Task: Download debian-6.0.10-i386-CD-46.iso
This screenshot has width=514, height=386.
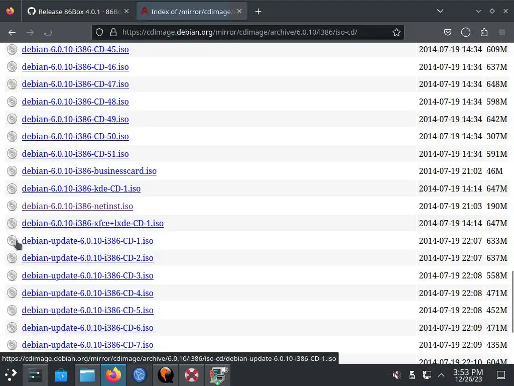Action: coord(75,67)
